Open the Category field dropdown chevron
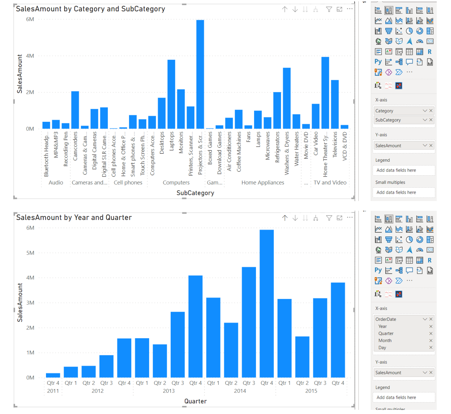Screen dimensions: 451x414 click(x=425, y=111)
